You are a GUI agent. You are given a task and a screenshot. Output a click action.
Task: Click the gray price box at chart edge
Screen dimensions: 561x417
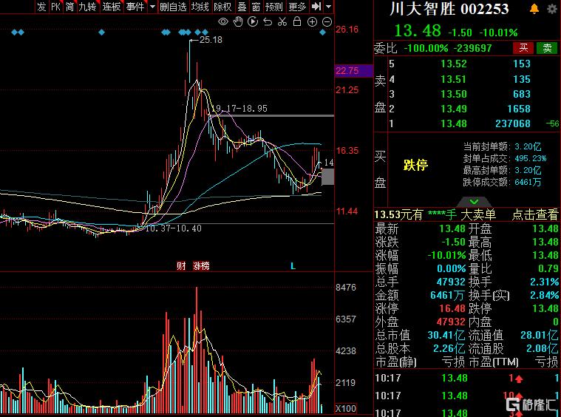pos(327,177)
